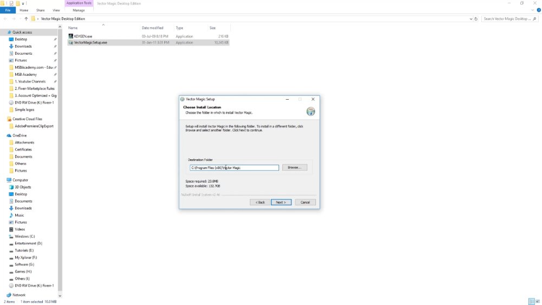Open Music folder
This screenshot has width=542, height=305.
[20, 215]
